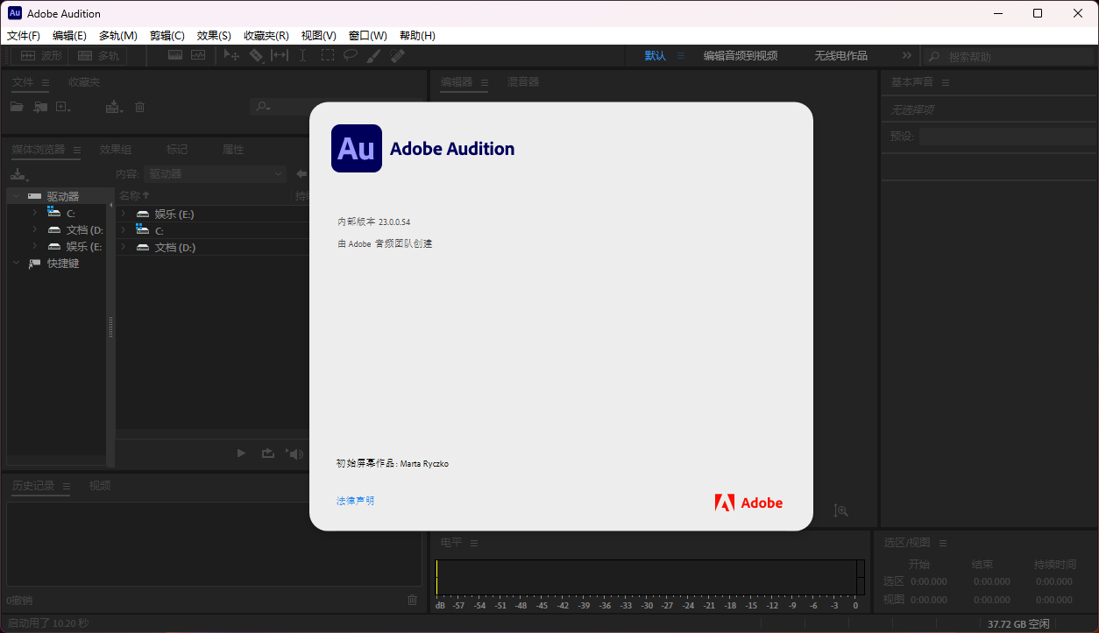
Task: Open the 法律声明 link
Action: tap(355, 501)
